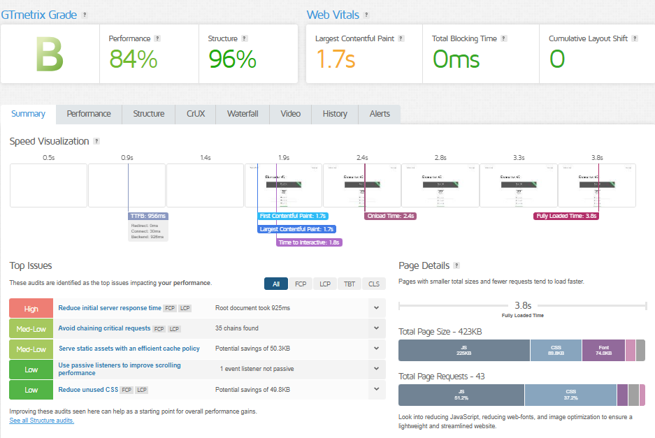Image resolution: width=655 pixels, height=438 pixels.
Task: Click Page Details help icon
Action: click(456, 265)
